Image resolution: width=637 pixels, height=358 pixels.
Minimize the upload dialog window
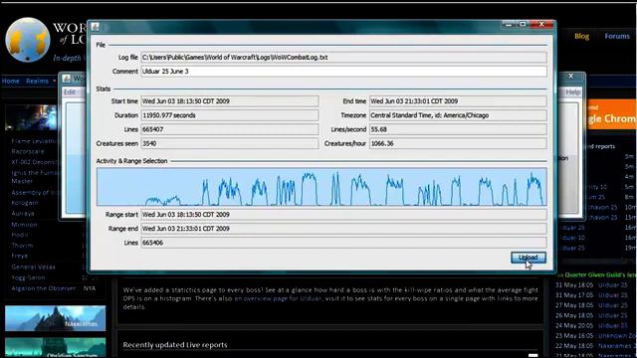point(509,24)
